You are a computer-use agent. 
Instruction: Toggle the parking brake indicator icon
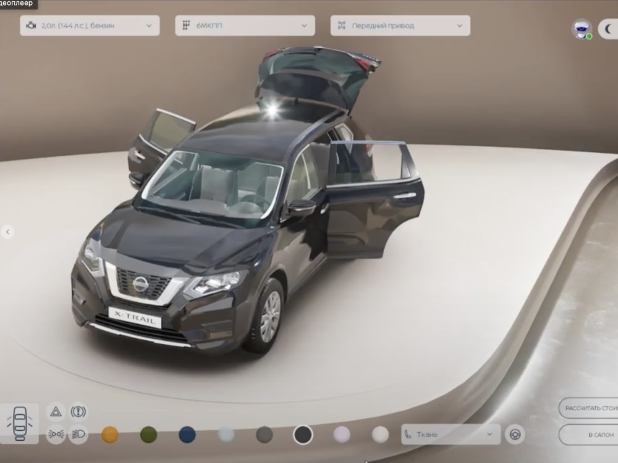click(x=78, y=412)
